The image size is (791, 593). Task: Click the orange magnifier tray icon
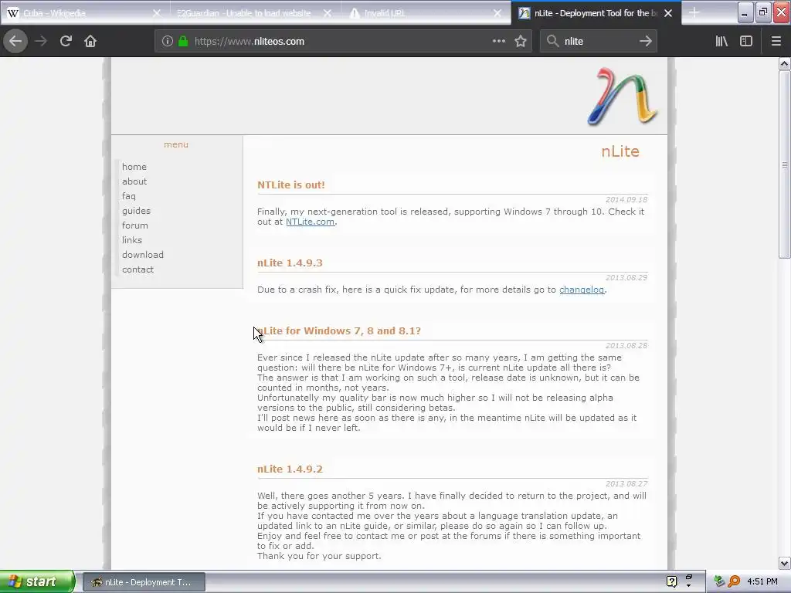click(x=734, y=581)
